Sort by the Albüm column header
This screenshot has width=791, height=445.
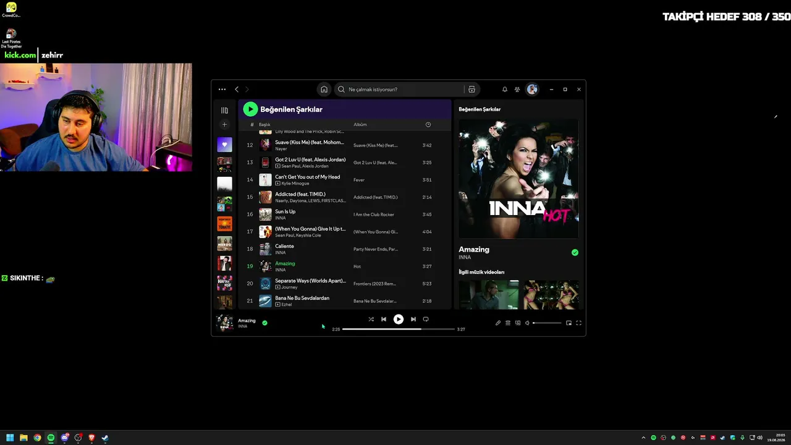click(360, 124)
